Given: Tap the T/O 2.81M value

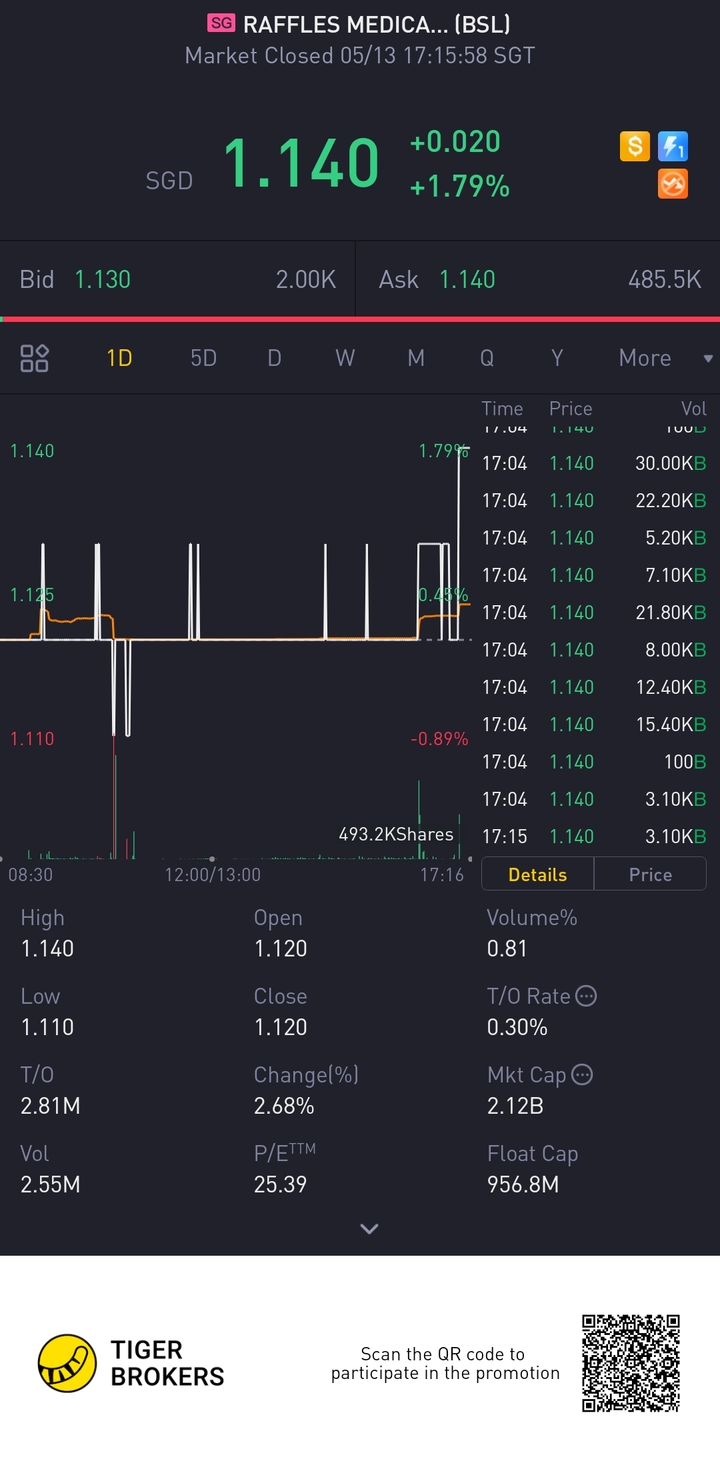Looking at the screenshot, I should (x=50, y=1106).
